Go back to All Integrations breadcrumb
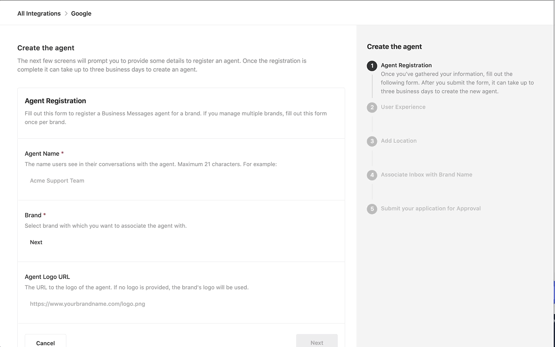555x347 pixels. point(39,13)
